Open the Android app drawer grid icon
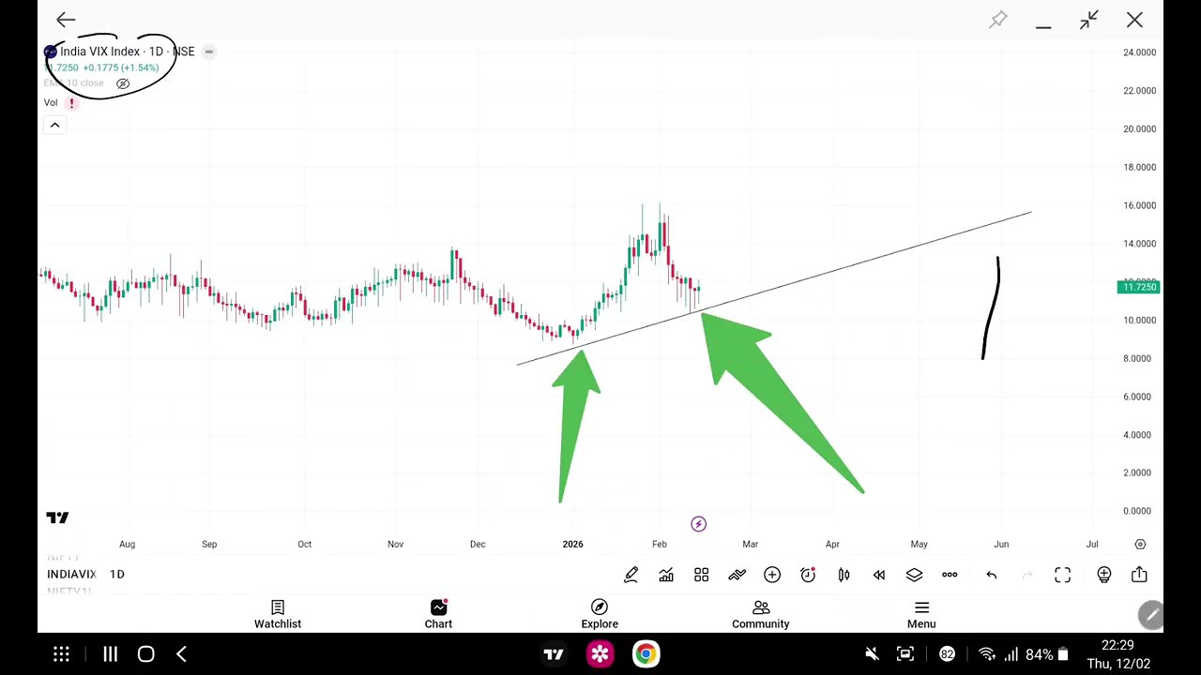Screen dimensions: 1201x675 click(61, 654)
